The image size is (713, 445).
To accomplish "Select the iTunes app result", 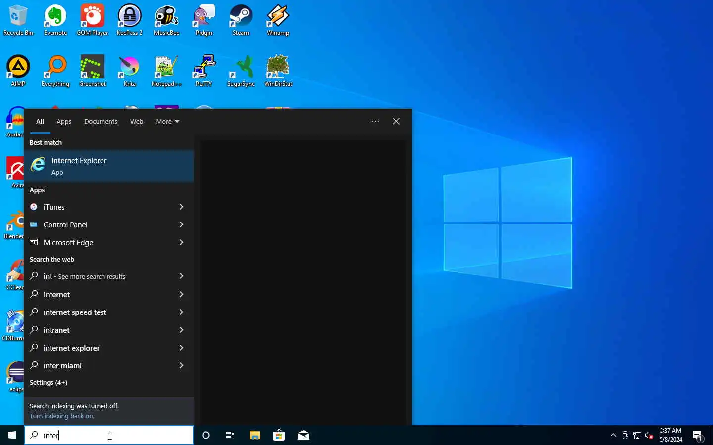I will (x=97, y=207).
